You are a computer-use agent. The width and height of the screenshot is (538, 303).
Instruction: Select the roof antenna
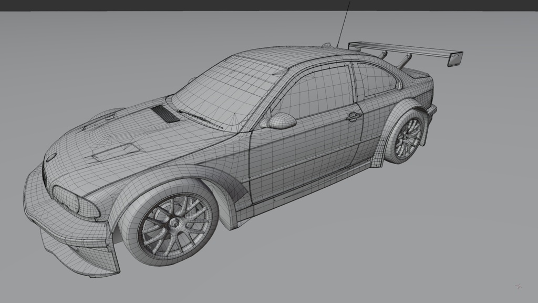click(344, 24)
